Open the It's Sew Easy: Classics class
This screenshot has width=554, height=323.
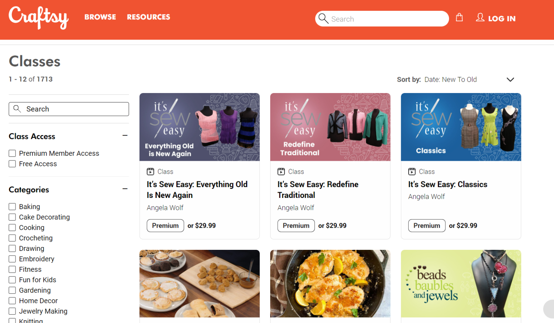tap(448, 184)
